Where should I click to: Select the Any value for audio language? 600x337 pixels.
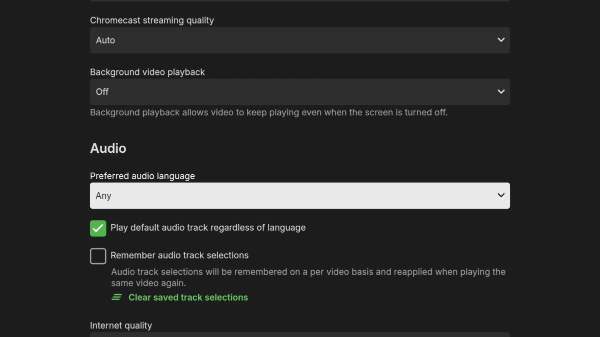click(x=103, y=195)
